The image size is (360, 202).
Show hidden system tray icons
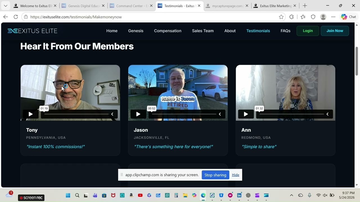[291, 195]
